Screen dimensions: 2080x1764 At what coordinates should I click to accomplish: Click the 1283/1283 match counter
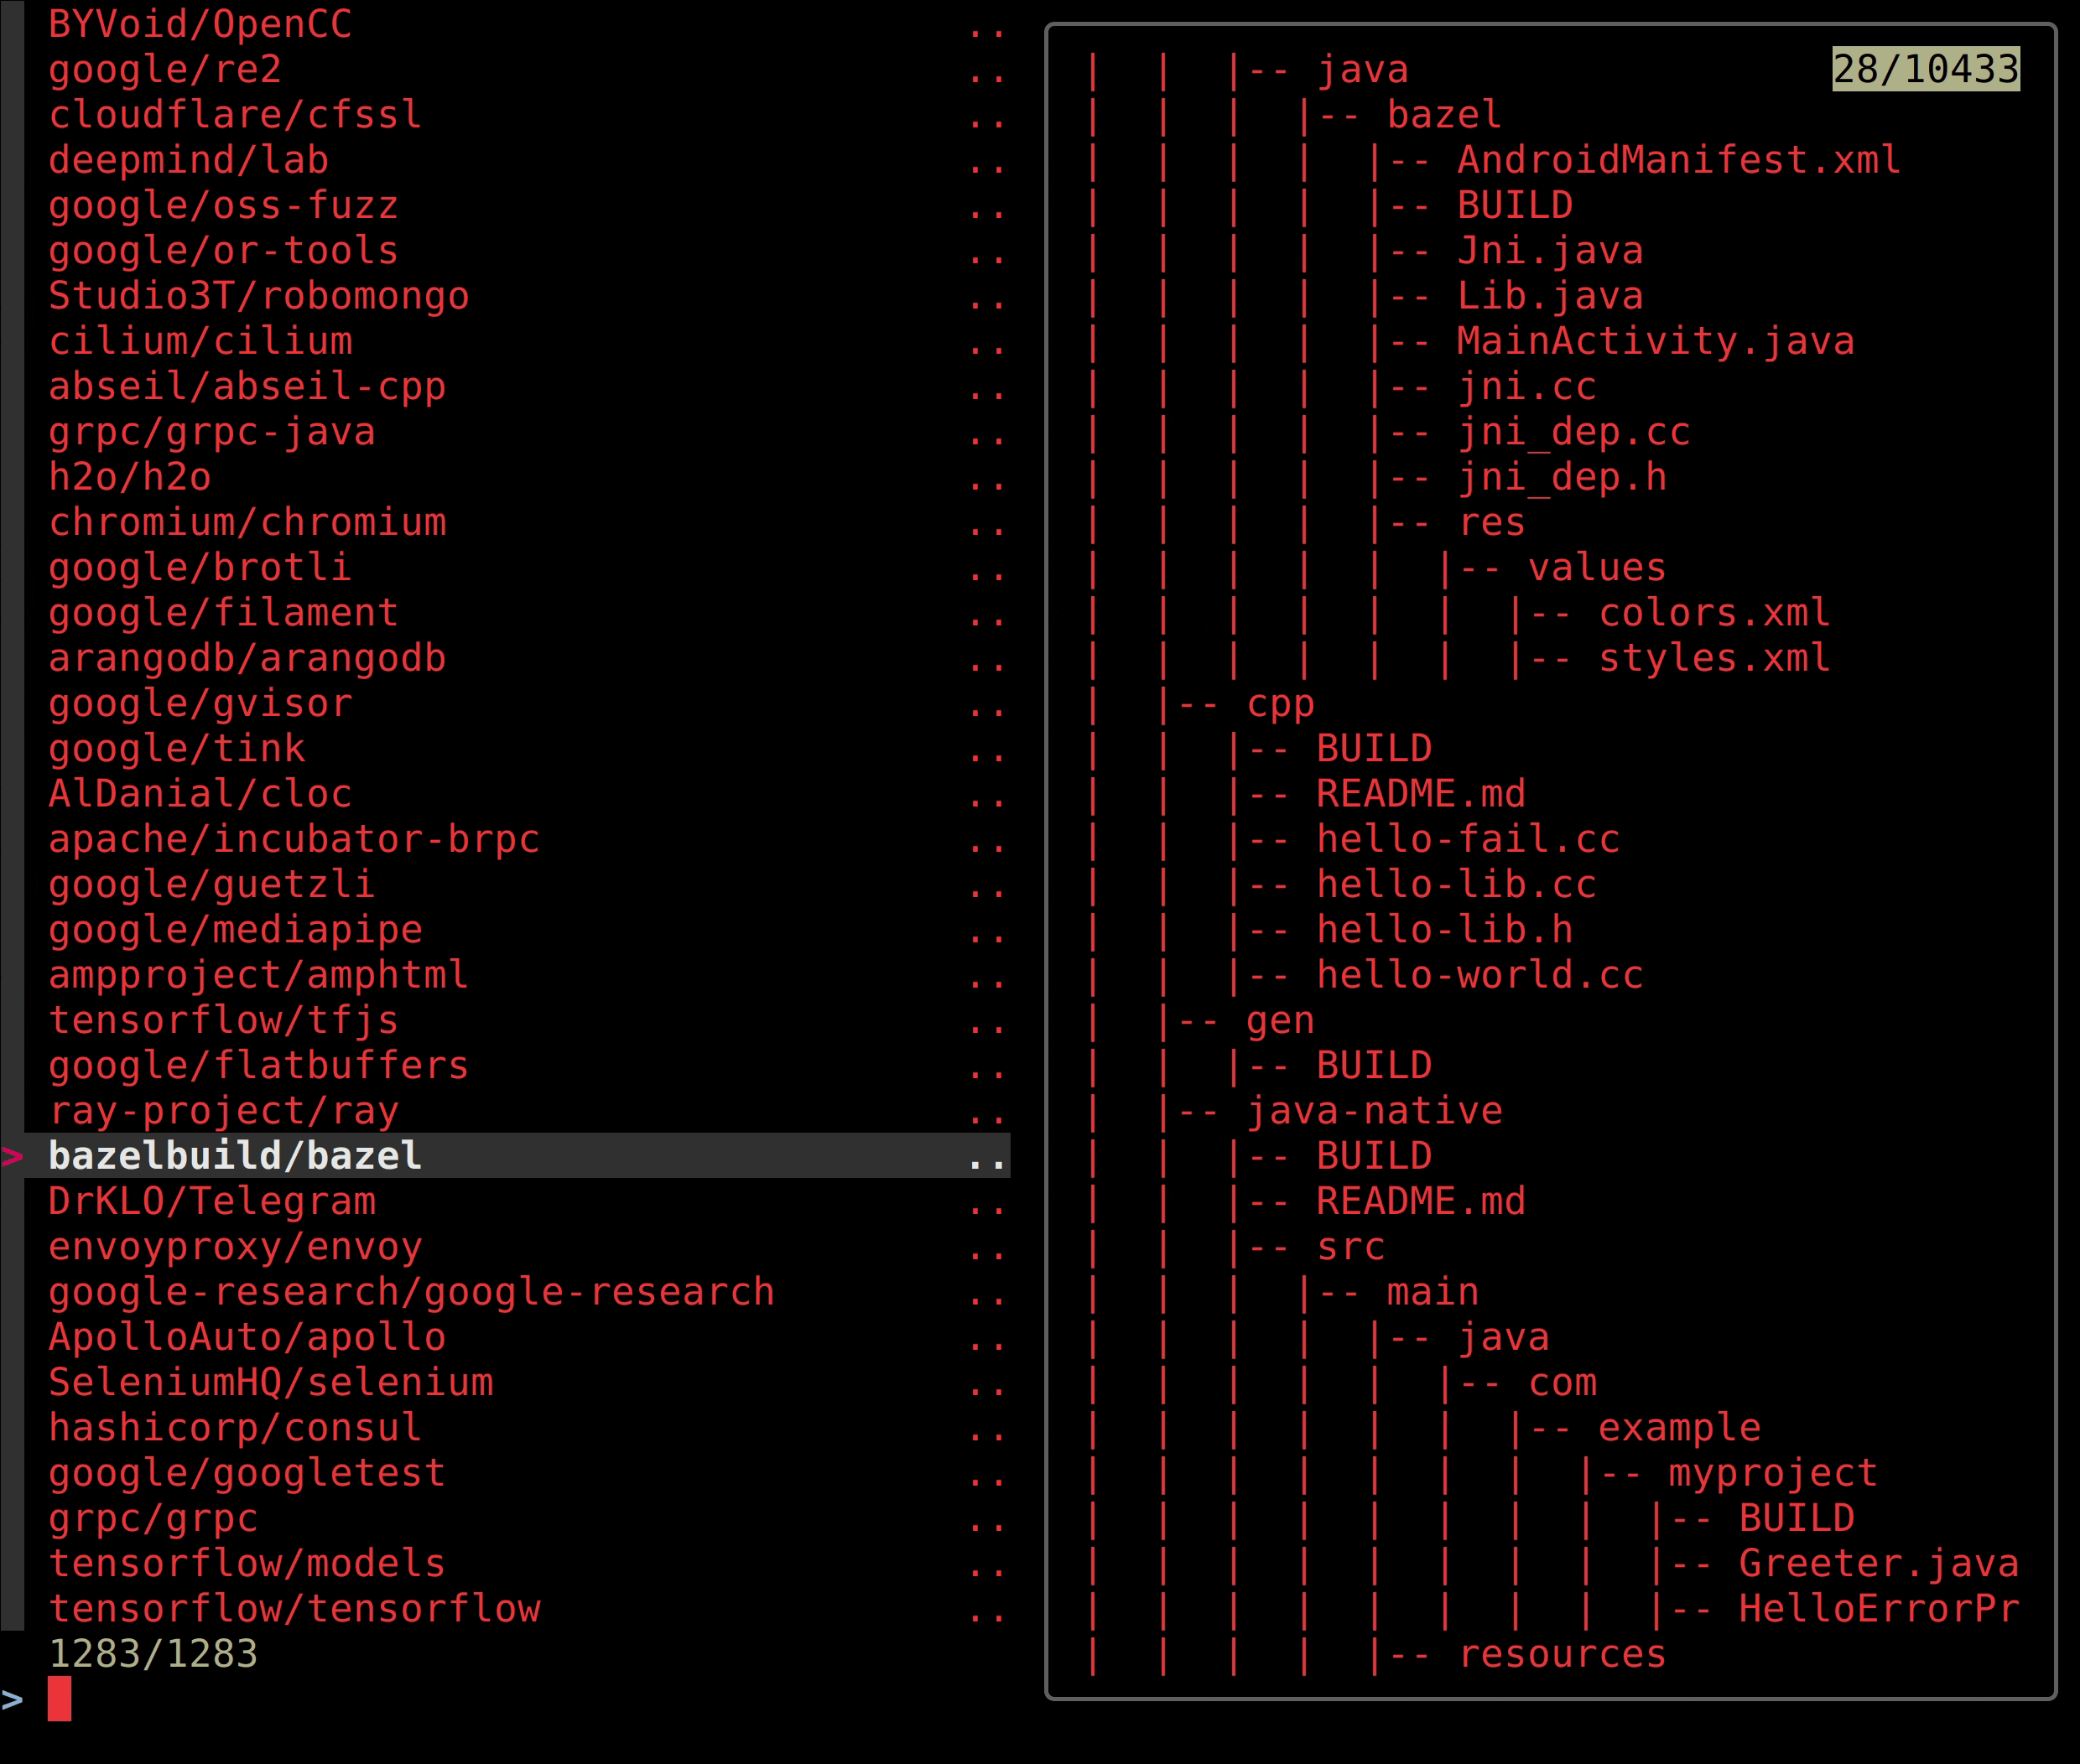point(153,1655)
